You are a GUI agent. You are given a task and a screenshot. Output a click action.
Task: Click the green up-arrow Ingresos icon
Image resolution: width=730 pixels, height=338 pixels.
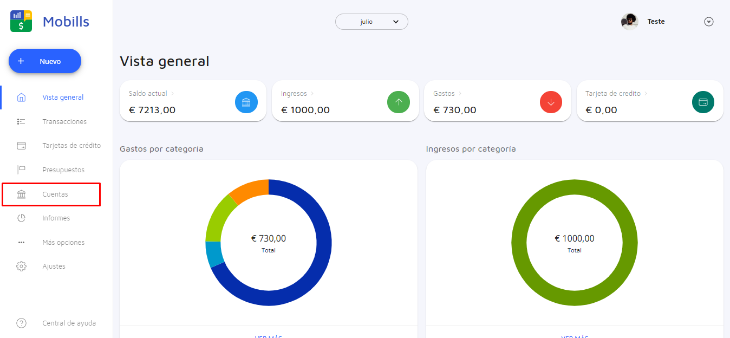(399, 102)
